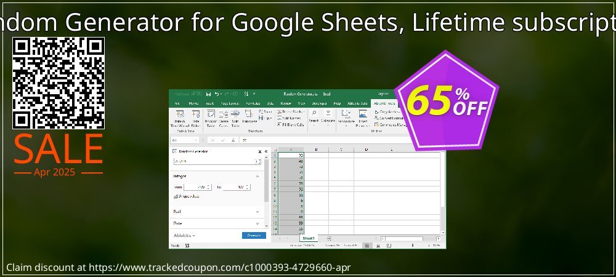Open the Date Picker tool
This screenshot has height=277, width=616.
point(196,118)
